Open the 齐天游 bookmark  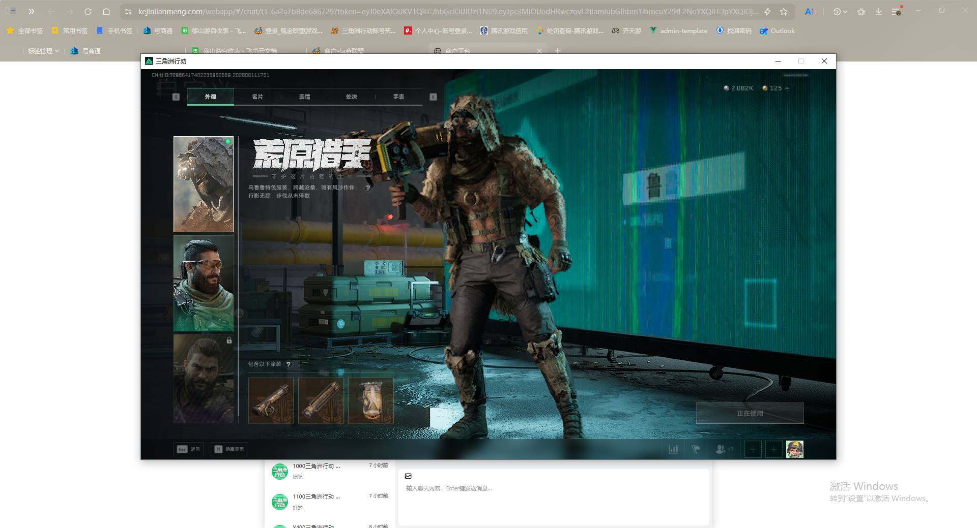(x=626, y=31)
